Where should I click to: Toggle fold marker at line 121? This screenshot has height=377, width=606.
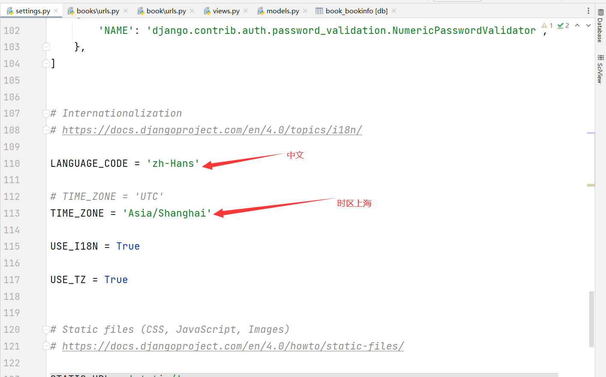click(46, 346)
